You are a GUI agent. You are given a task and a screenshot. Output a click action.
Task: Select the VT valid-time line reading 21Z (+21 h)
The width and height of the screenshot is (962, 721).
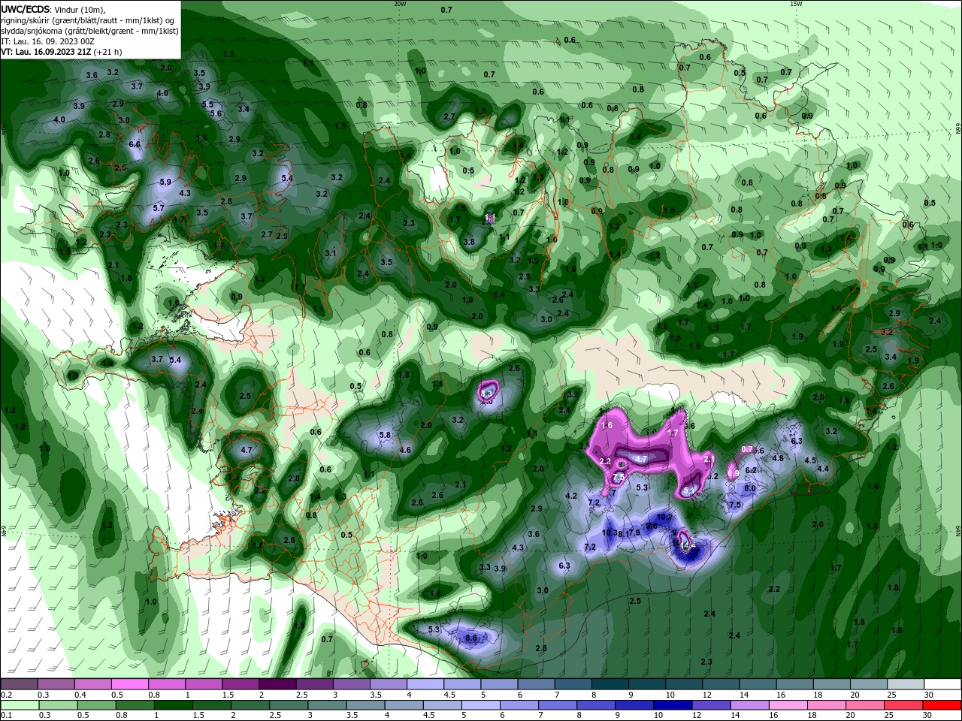click(x=61, y=52)
